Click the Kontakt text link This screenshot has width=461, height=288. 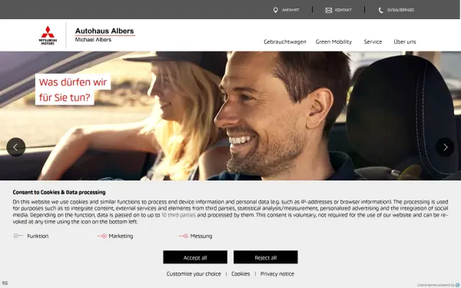[x=343, y=10]
